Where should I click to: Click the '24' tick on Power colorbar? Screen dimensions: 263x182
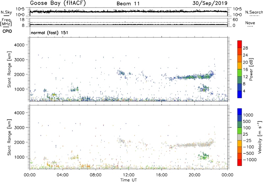[245, 55]
